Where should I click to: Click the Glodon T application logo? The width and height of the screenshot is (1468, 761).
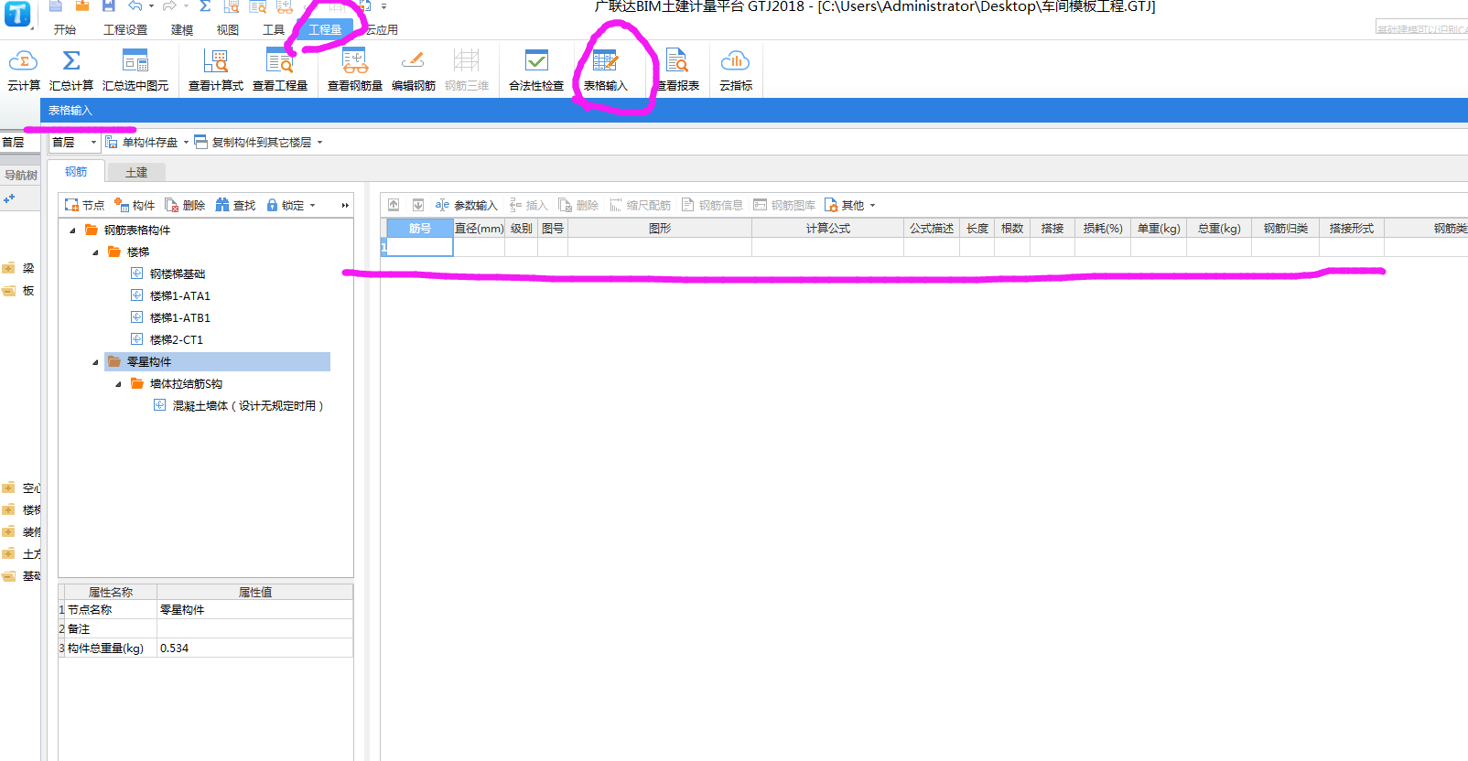click(x=17, y=14)
